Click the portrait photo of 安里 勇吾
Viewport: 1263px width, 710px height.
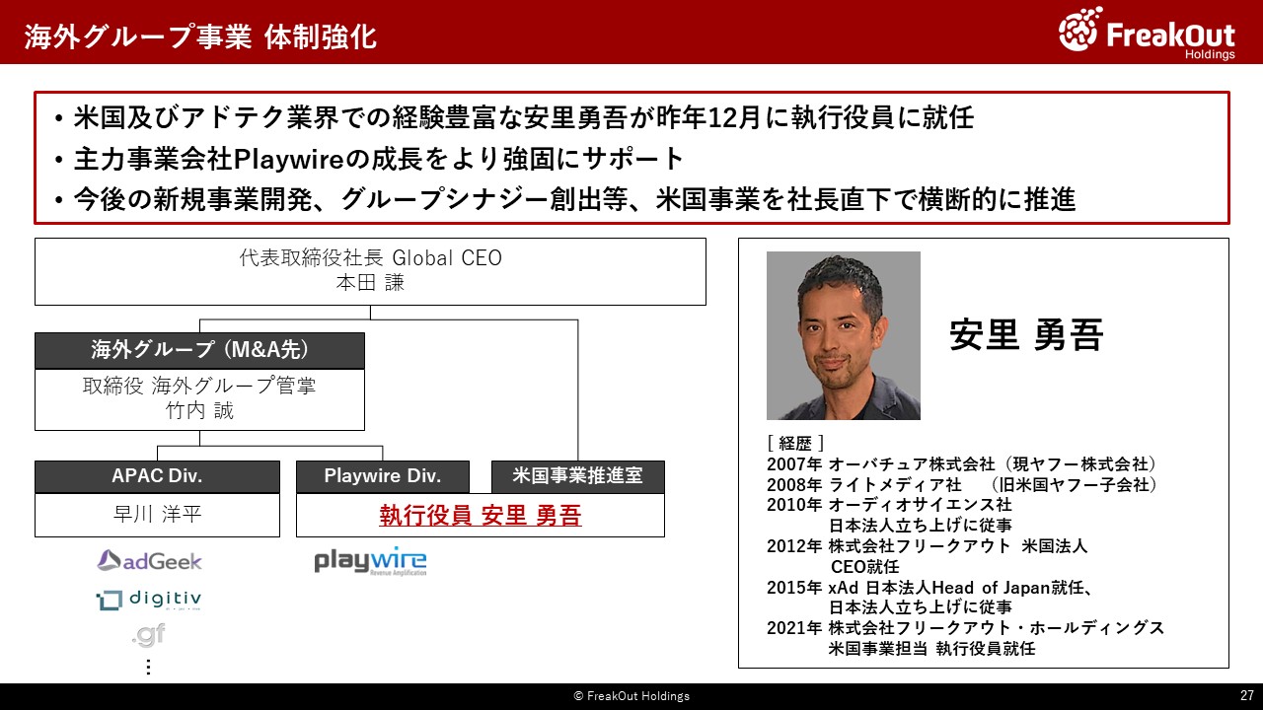(x=844, y=335)
